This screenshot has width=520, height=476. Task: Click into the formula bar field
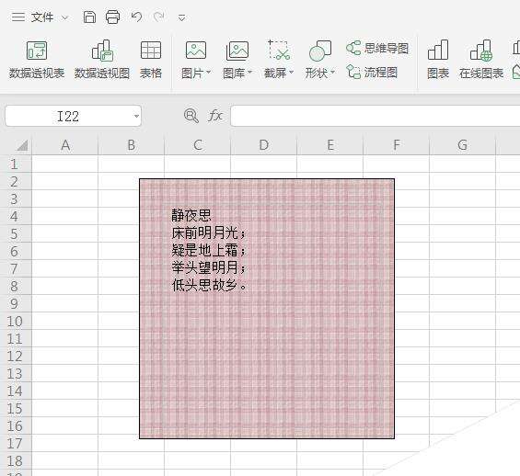tap(376, 116)
